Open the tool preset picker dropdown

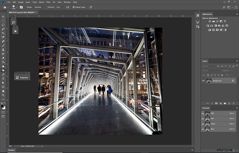point(8,7)
